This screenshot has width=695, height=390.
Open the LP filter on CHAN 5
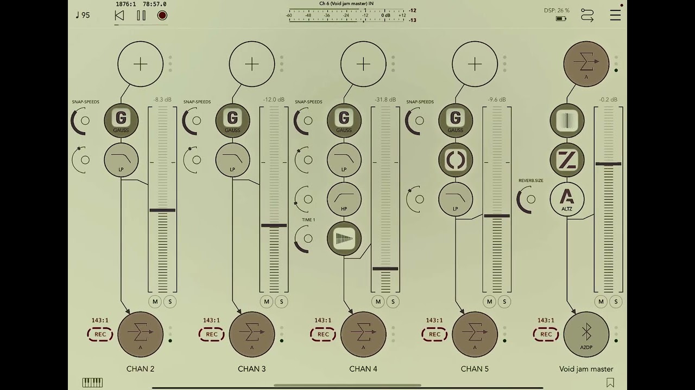click(456, 199)
